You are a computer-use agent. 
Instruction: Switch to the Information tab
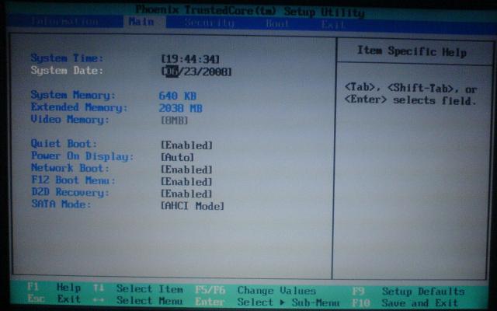point(66,23)
